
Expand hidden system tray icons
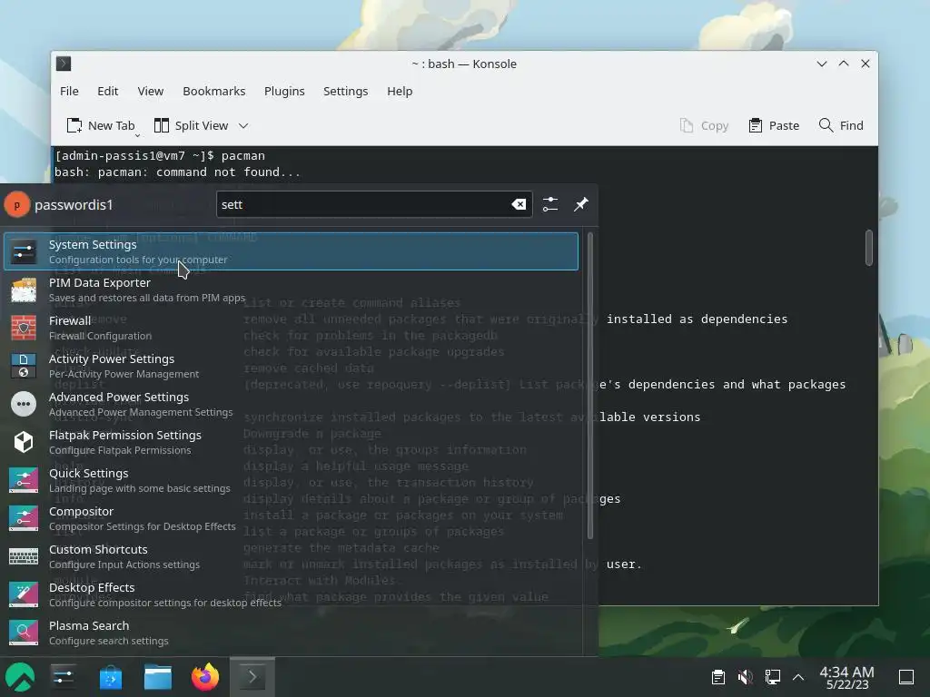click(798, 677)
